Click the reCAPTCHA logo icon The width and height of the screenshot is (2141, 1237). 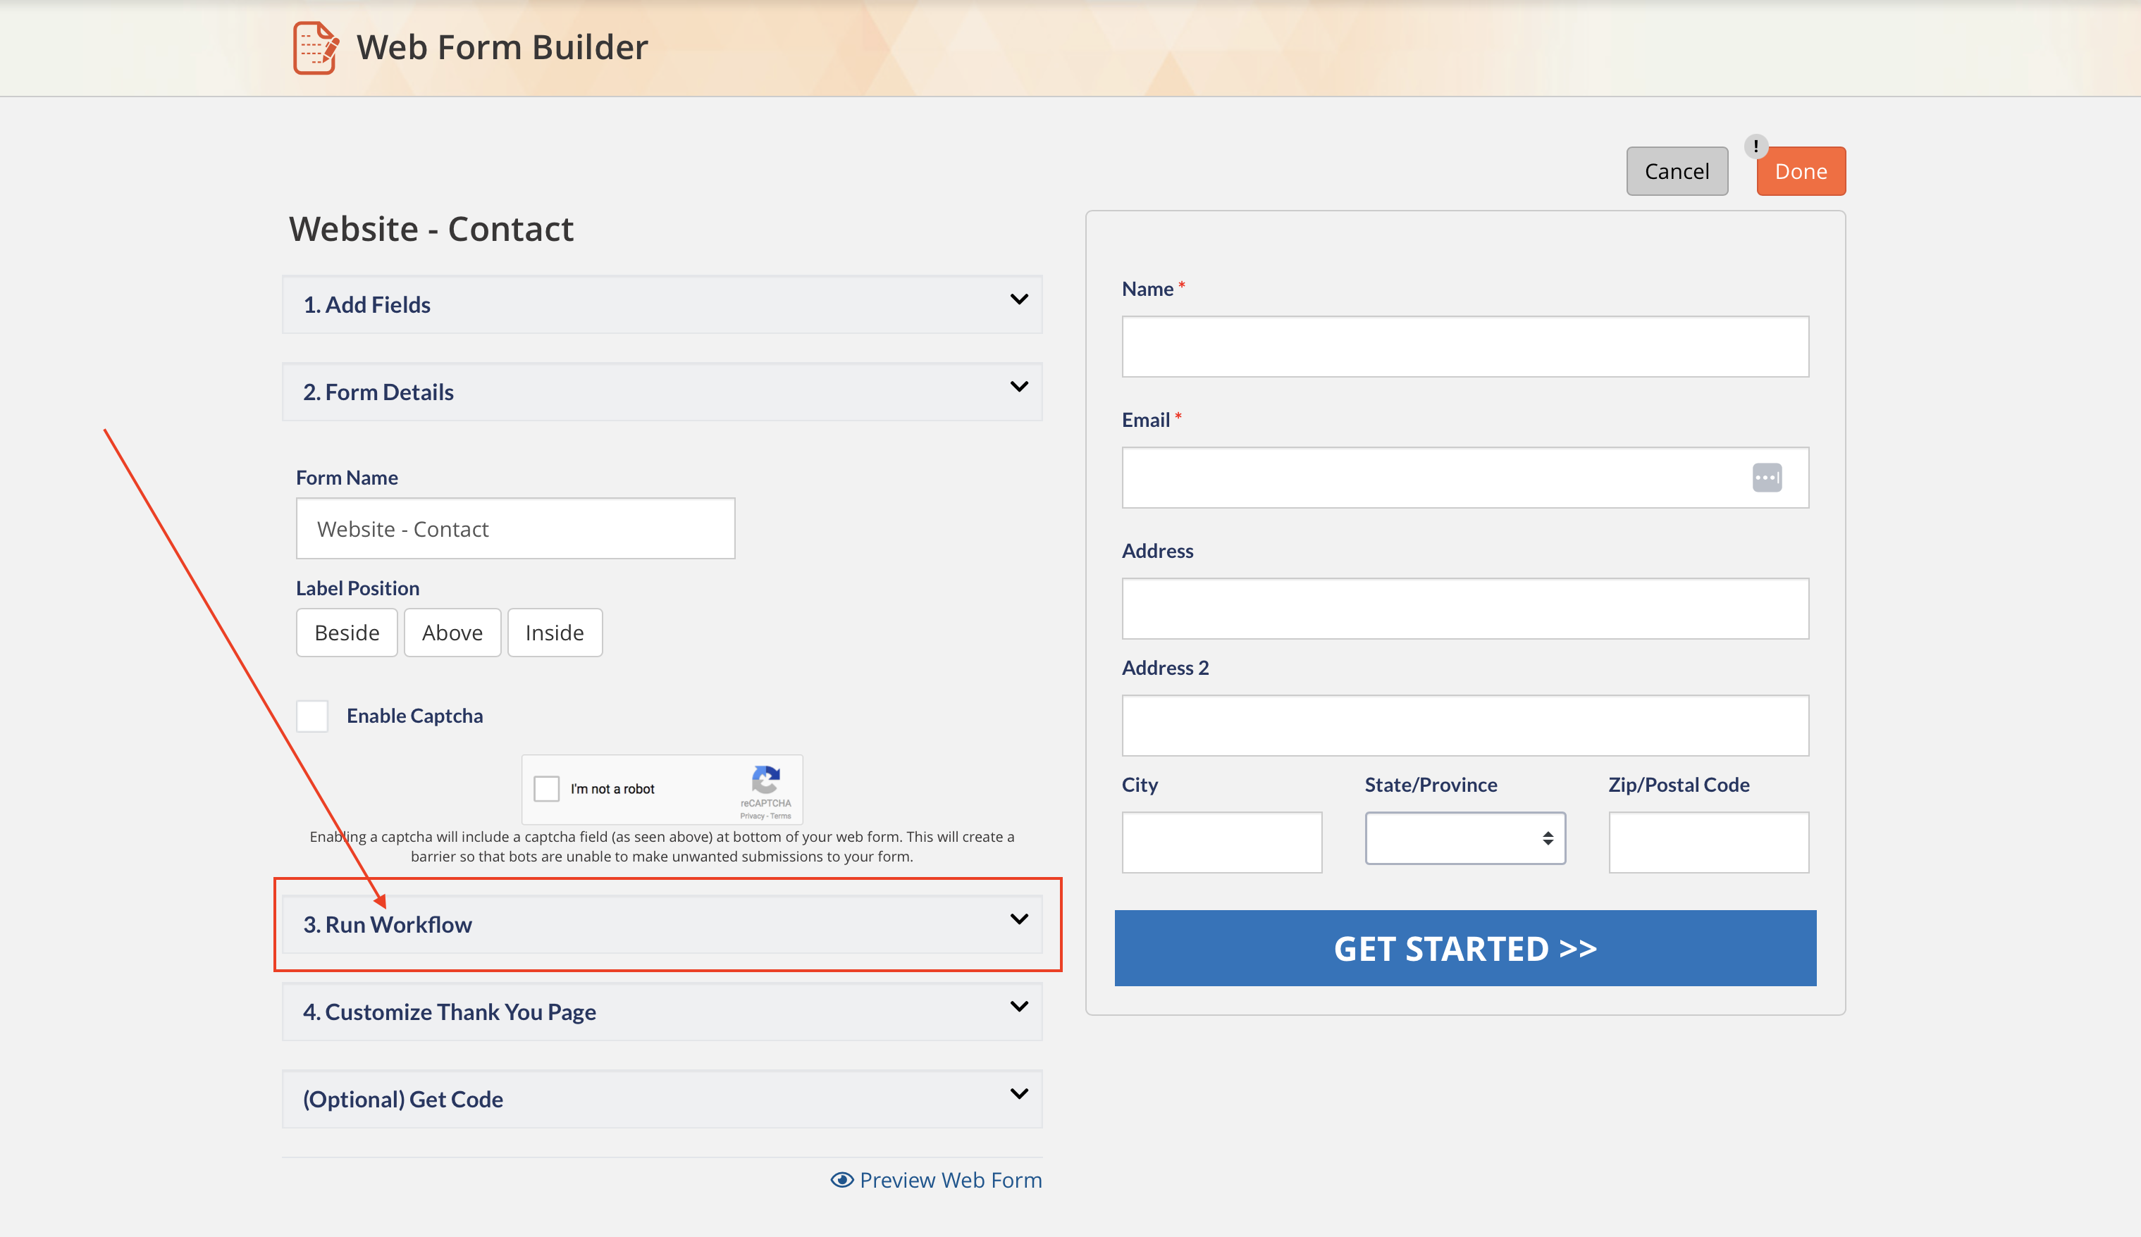point(765,779)
